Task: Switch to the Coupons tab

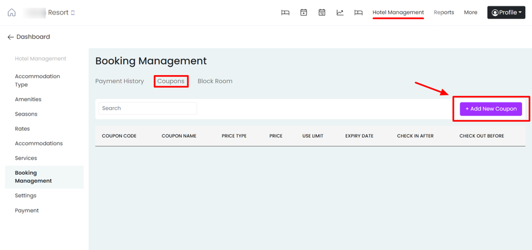Action: click(171, 81)
